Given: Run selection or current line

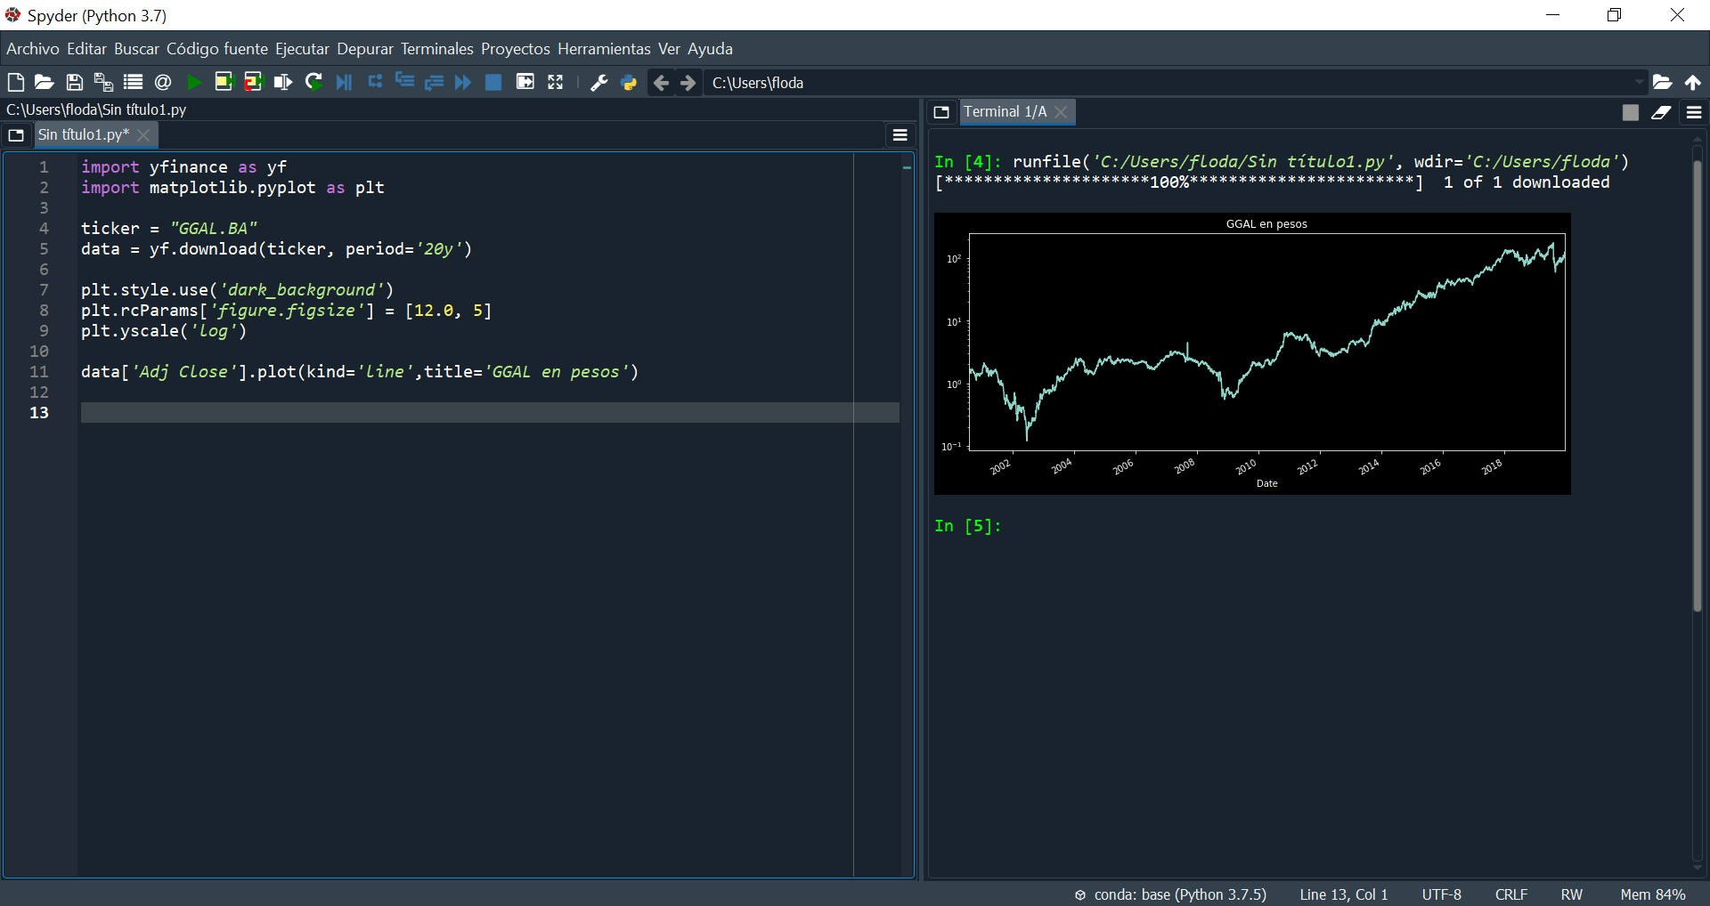Looking at the screenshot, I should tap(283, 83).
